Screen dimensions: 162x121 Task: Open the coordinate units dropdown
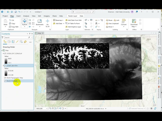(x=106, y=109)
